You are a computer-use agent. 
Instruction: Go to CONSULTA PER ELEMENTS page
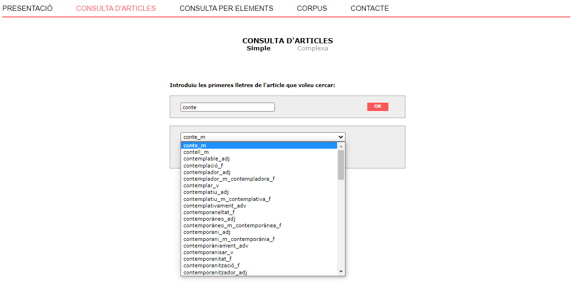[226, 8]
